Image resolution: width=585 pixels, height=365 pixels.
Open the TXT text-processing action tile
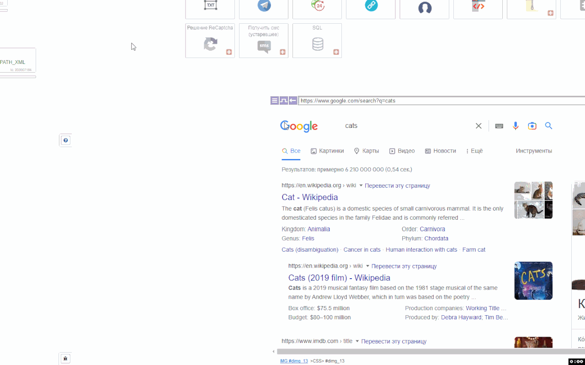pos(210,5)
